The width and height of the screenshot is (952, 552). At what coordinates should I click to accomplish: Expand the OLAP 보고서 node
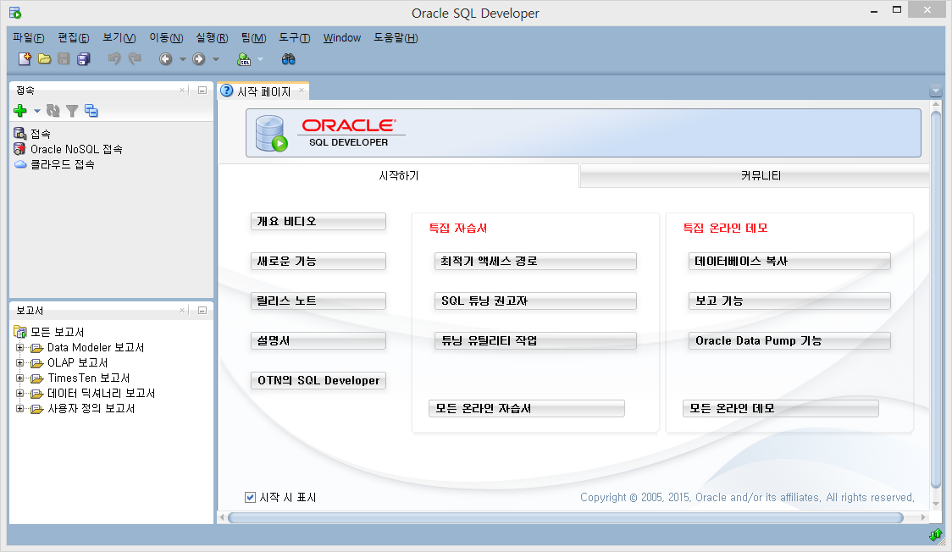pyautogui.click(x=20, y=362)
